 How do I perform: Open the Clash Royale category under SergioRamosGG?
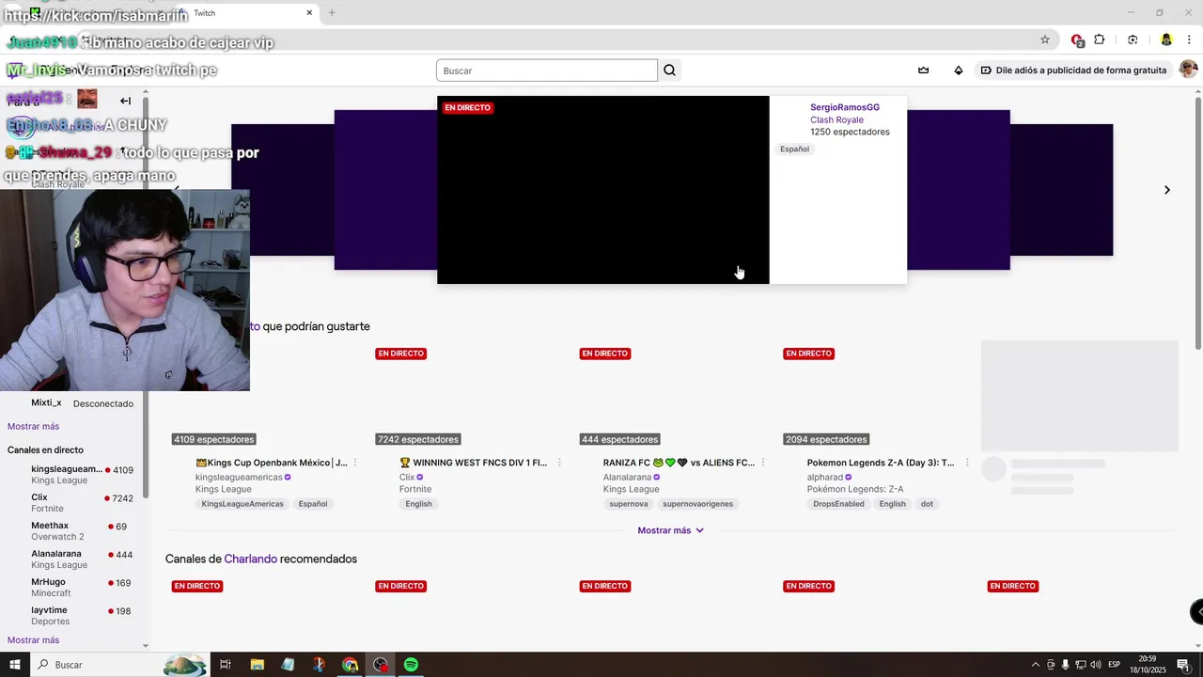(x=836, y=120)
